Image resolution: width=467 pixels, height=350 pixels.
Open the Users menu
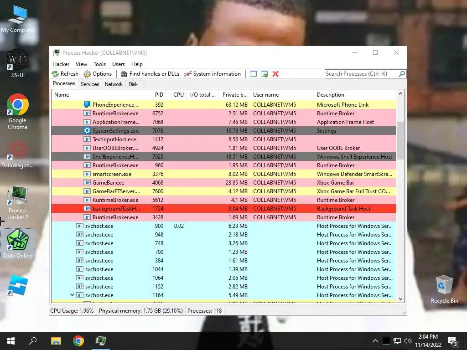point(119,64)
